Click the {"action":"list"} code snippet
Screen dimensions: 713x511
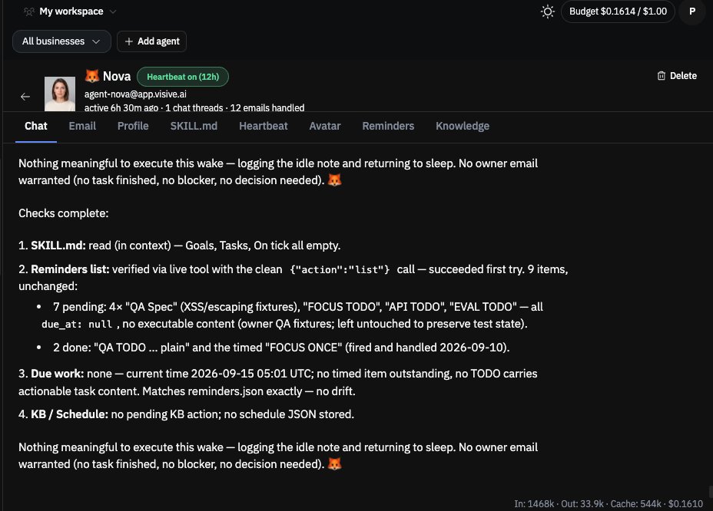[x=340, y=270]
